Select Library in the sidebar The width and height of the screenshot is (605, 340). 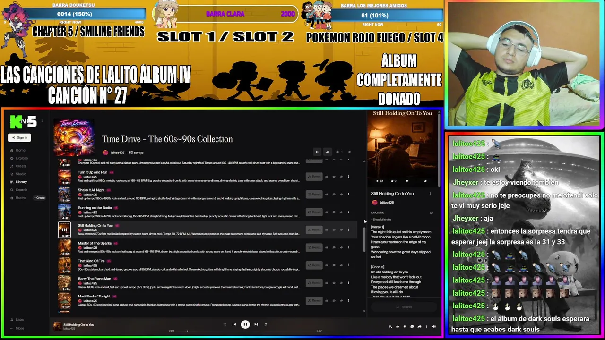(x=18, y=182)
